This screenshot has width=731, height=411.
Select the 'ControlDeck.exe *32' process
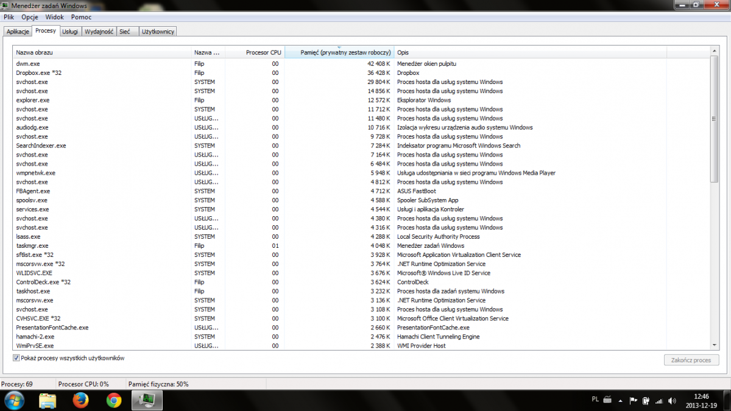[362, 282]
